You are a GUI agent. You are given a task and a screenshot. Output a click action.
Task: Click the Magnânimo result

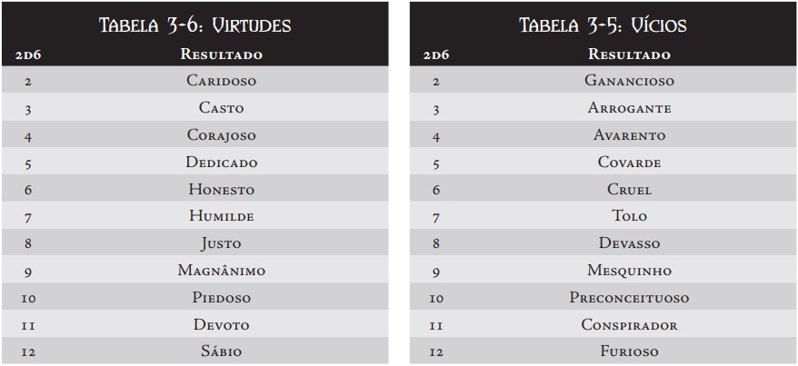(x=222, y=270)
